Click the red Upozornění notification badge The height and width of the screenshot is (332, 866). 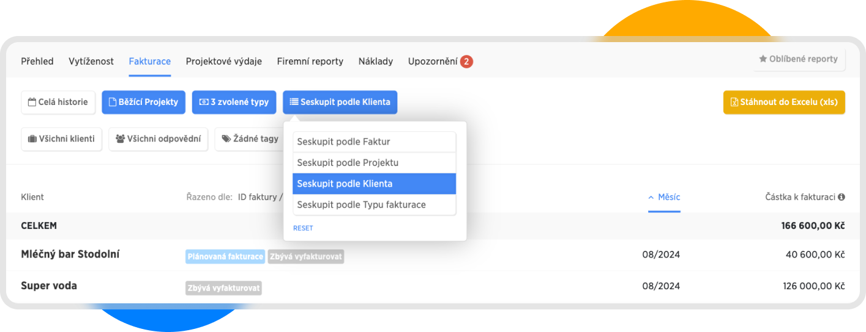(466, 62)
